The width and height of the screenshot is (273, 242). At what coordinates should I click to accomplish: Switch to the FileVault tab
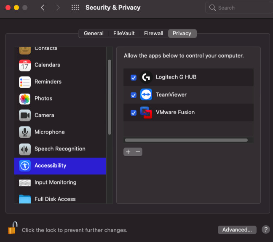[124, 33]
